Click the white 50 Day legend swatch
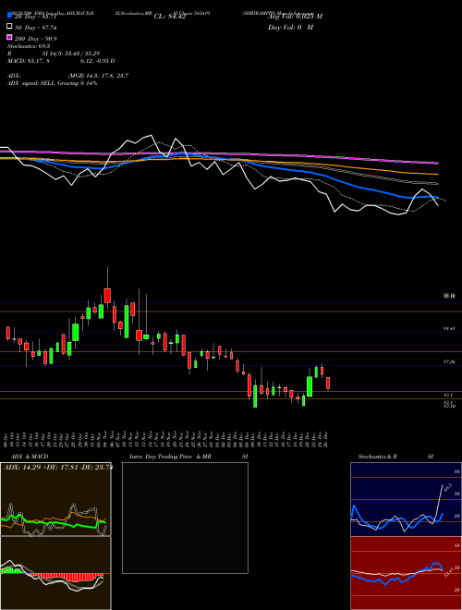The height and width of the screenshot is (610, 462). 9,26
